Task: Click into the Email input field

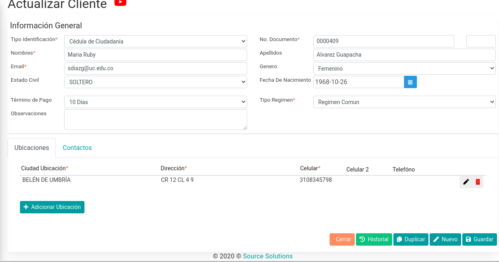Action: (155, 68)
